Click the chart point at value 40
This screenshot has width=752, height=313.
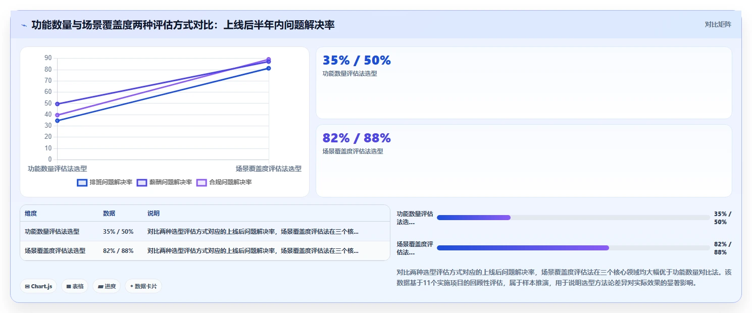(57, 115)
